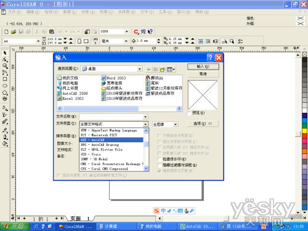Click Up One Level folder icon in dialog
The width and height of the screenshot is (308, 231).
156,70
